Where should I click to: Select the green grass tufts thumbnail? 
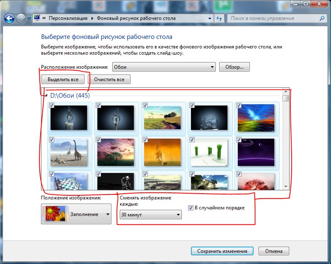[209, 152]
